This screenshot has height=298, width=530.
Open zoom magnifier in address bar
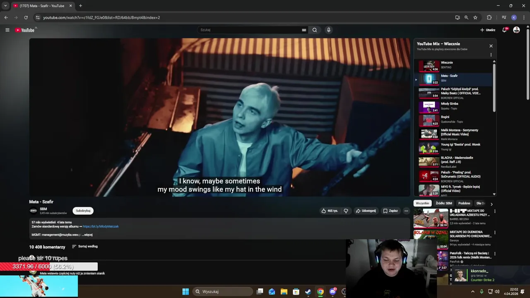(466, 17)
